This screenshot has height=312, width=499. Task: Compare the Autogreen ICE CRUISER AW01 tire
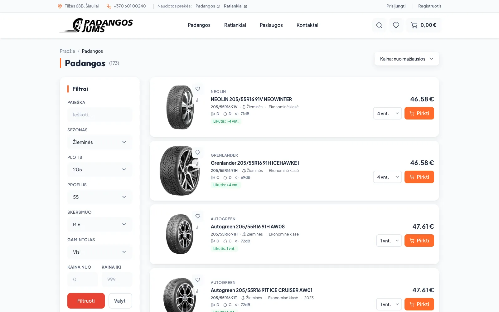tap(198, 291)
